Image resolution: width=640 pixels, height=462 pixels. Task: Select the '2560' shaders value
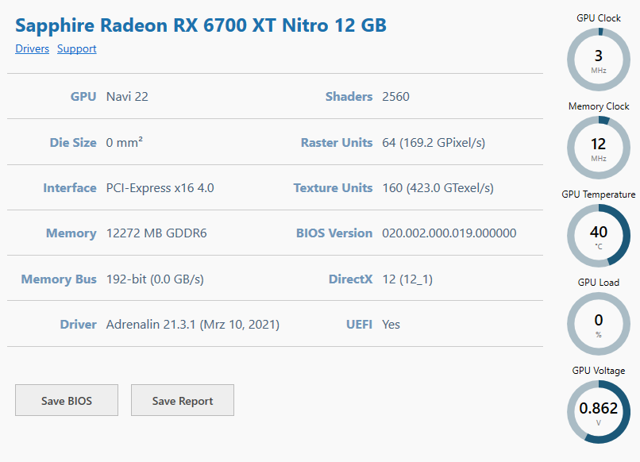click(x=395, y=97)
